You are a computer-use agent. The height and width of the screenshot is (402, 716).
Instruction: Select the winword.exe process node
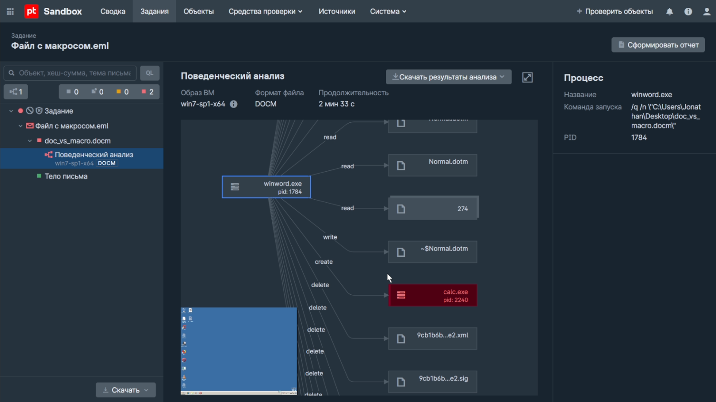(266, 187)
